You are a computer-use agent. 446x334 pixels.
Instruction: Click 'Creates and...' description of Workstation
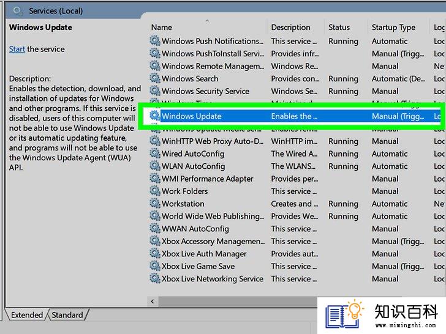coord(295,204)
